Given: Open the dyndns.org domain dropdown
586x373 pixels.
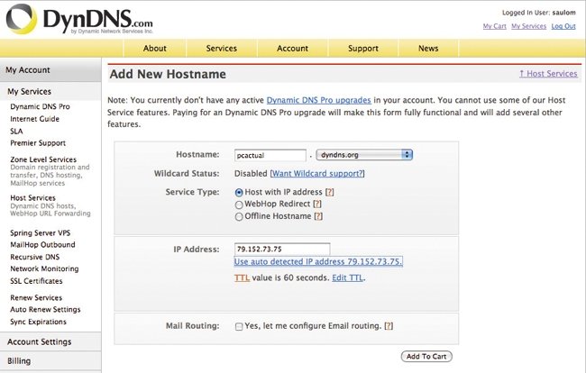Looking at the screenshot, I should [x=364, y=155].
